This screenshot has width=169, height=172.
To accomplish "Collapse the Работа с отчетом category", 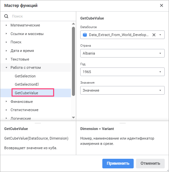I will click(x=6, y=67).
